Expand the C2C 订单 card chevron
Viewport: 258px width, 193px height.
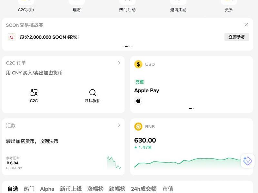tap(119, 63)
